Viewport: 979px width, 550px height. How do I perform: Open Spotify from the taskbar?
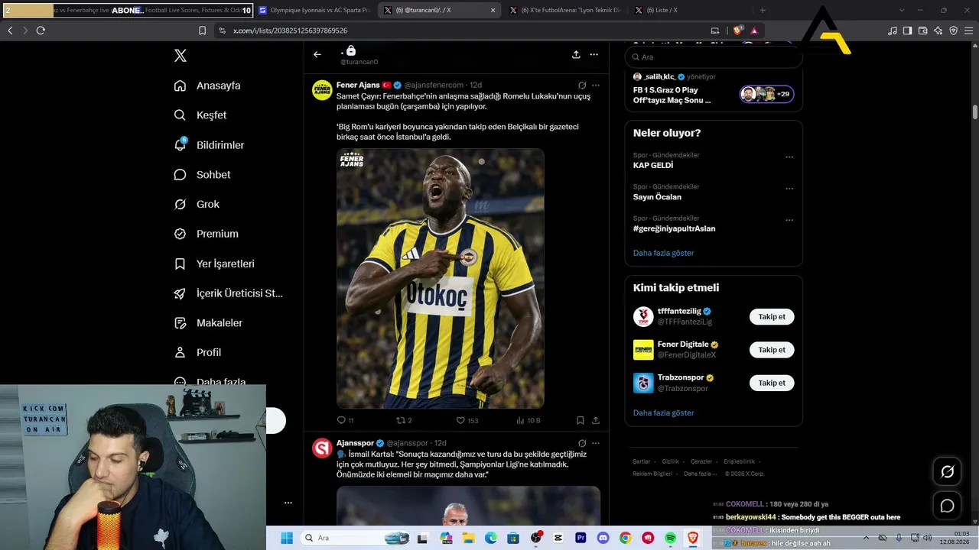point(670,538)
